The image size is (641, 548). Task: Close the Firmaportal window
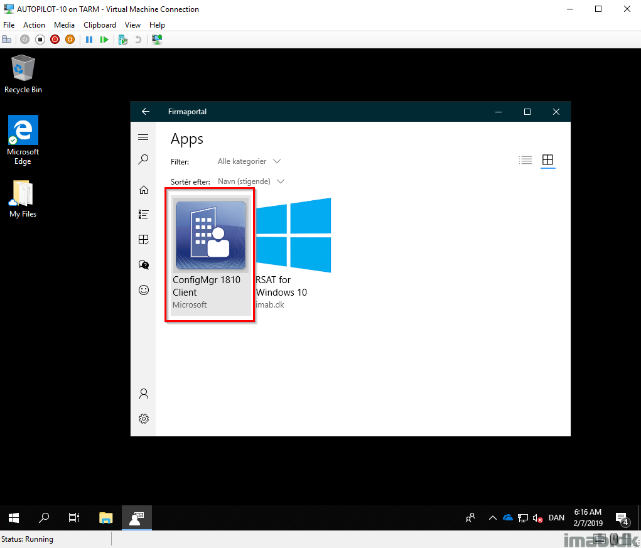point(556,112)
